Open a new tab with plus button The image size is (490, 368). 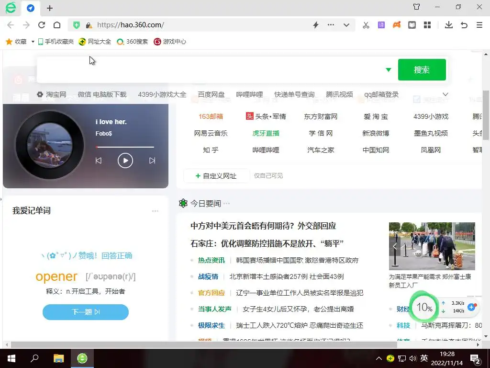[x=50, y=9]
